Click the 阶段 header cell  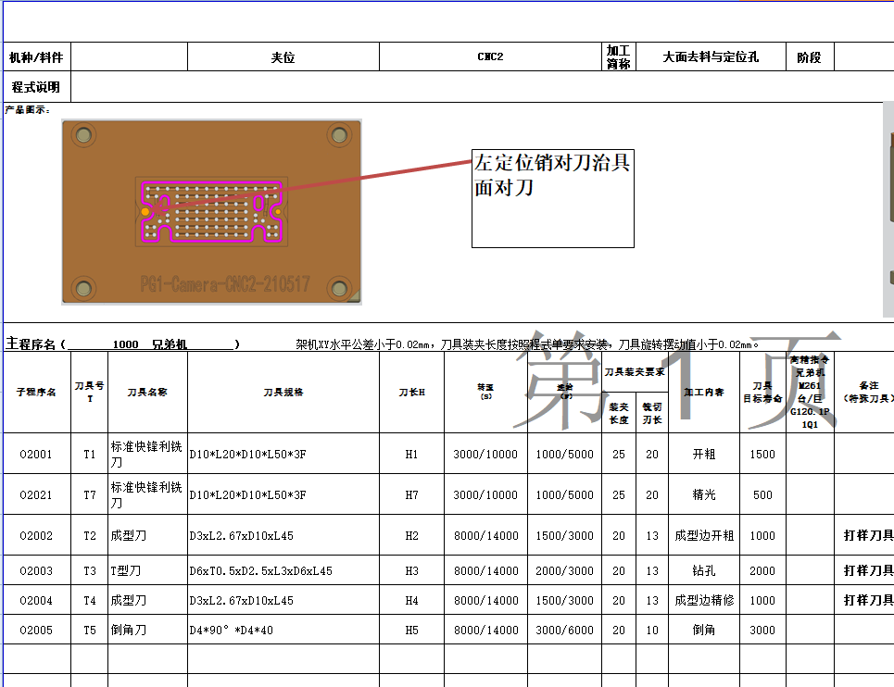[x=811, y=56]
